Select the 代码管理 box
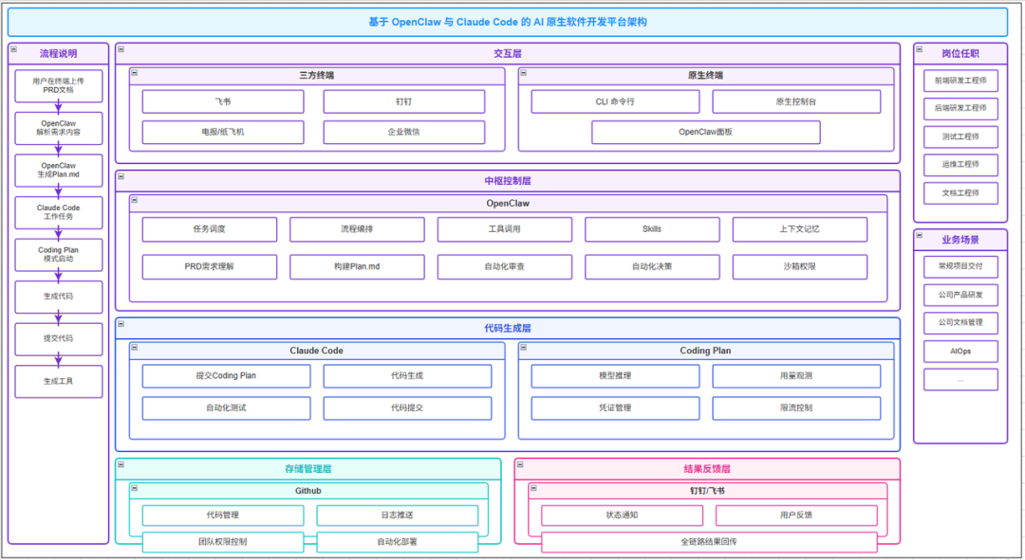This screenshot has width=1025, height=560. point(223,515)
